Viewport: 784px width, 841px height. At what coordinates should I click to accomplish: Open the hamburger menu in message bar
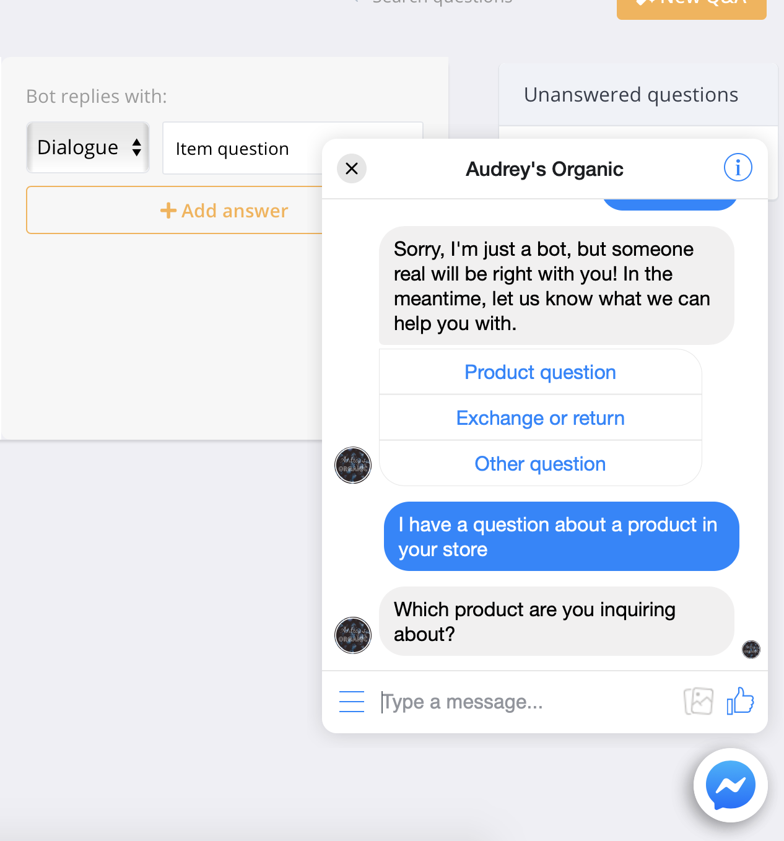(x=352, y=702)
